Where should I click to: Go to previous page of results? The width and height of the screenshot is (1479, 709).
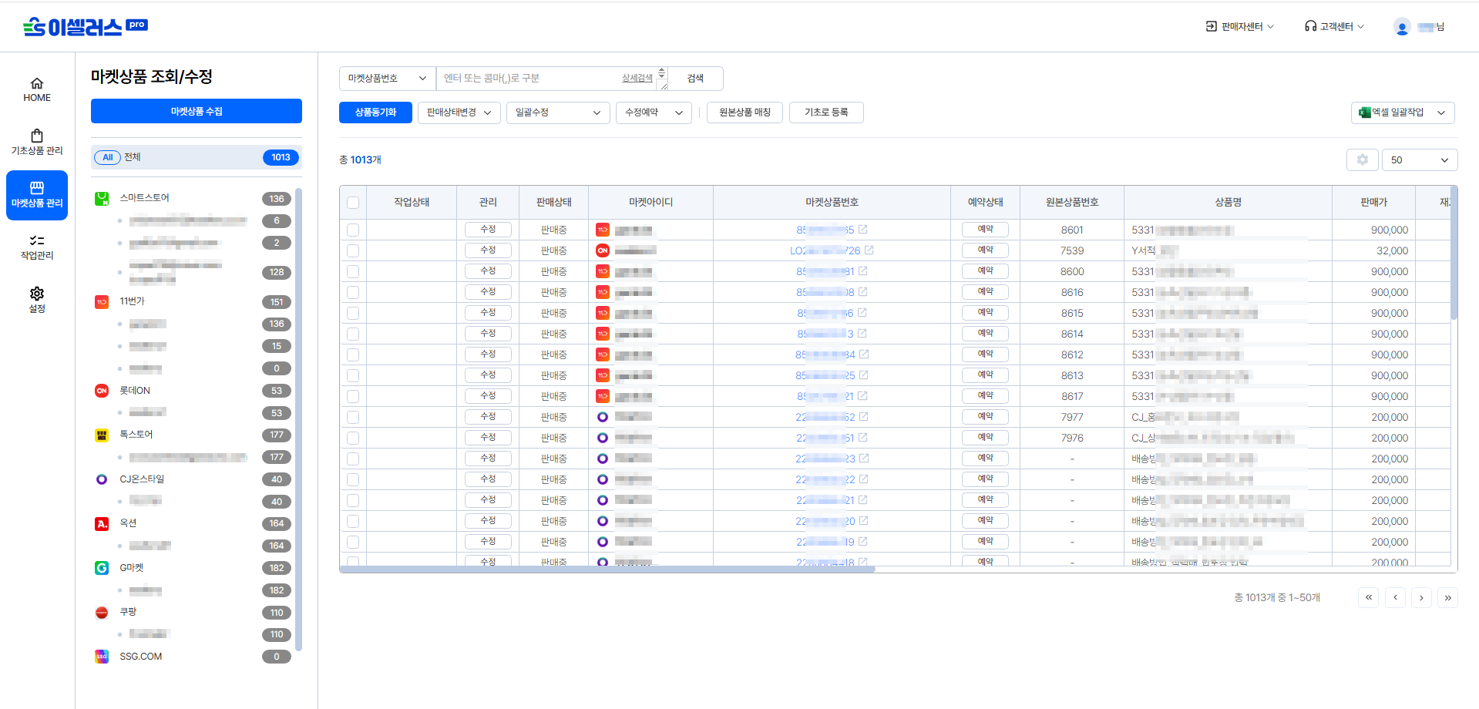[1395, 598]
